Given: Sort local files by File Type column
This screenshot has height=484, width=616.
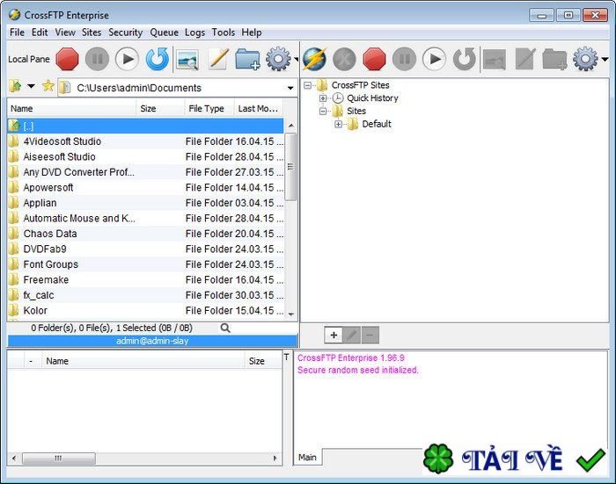Looking at the screenshot, I should coord(209,108).
